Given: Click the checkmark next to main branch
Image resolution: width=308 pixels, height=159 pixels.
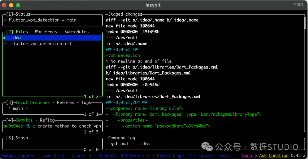Looking at the screenshot, I should (x=27, y=108).
